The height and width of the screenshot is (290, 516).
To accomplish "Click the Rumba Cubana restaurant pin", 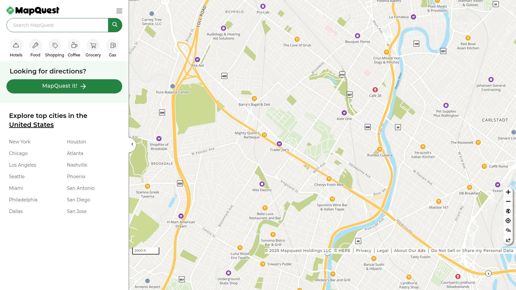I will (380, 149).
